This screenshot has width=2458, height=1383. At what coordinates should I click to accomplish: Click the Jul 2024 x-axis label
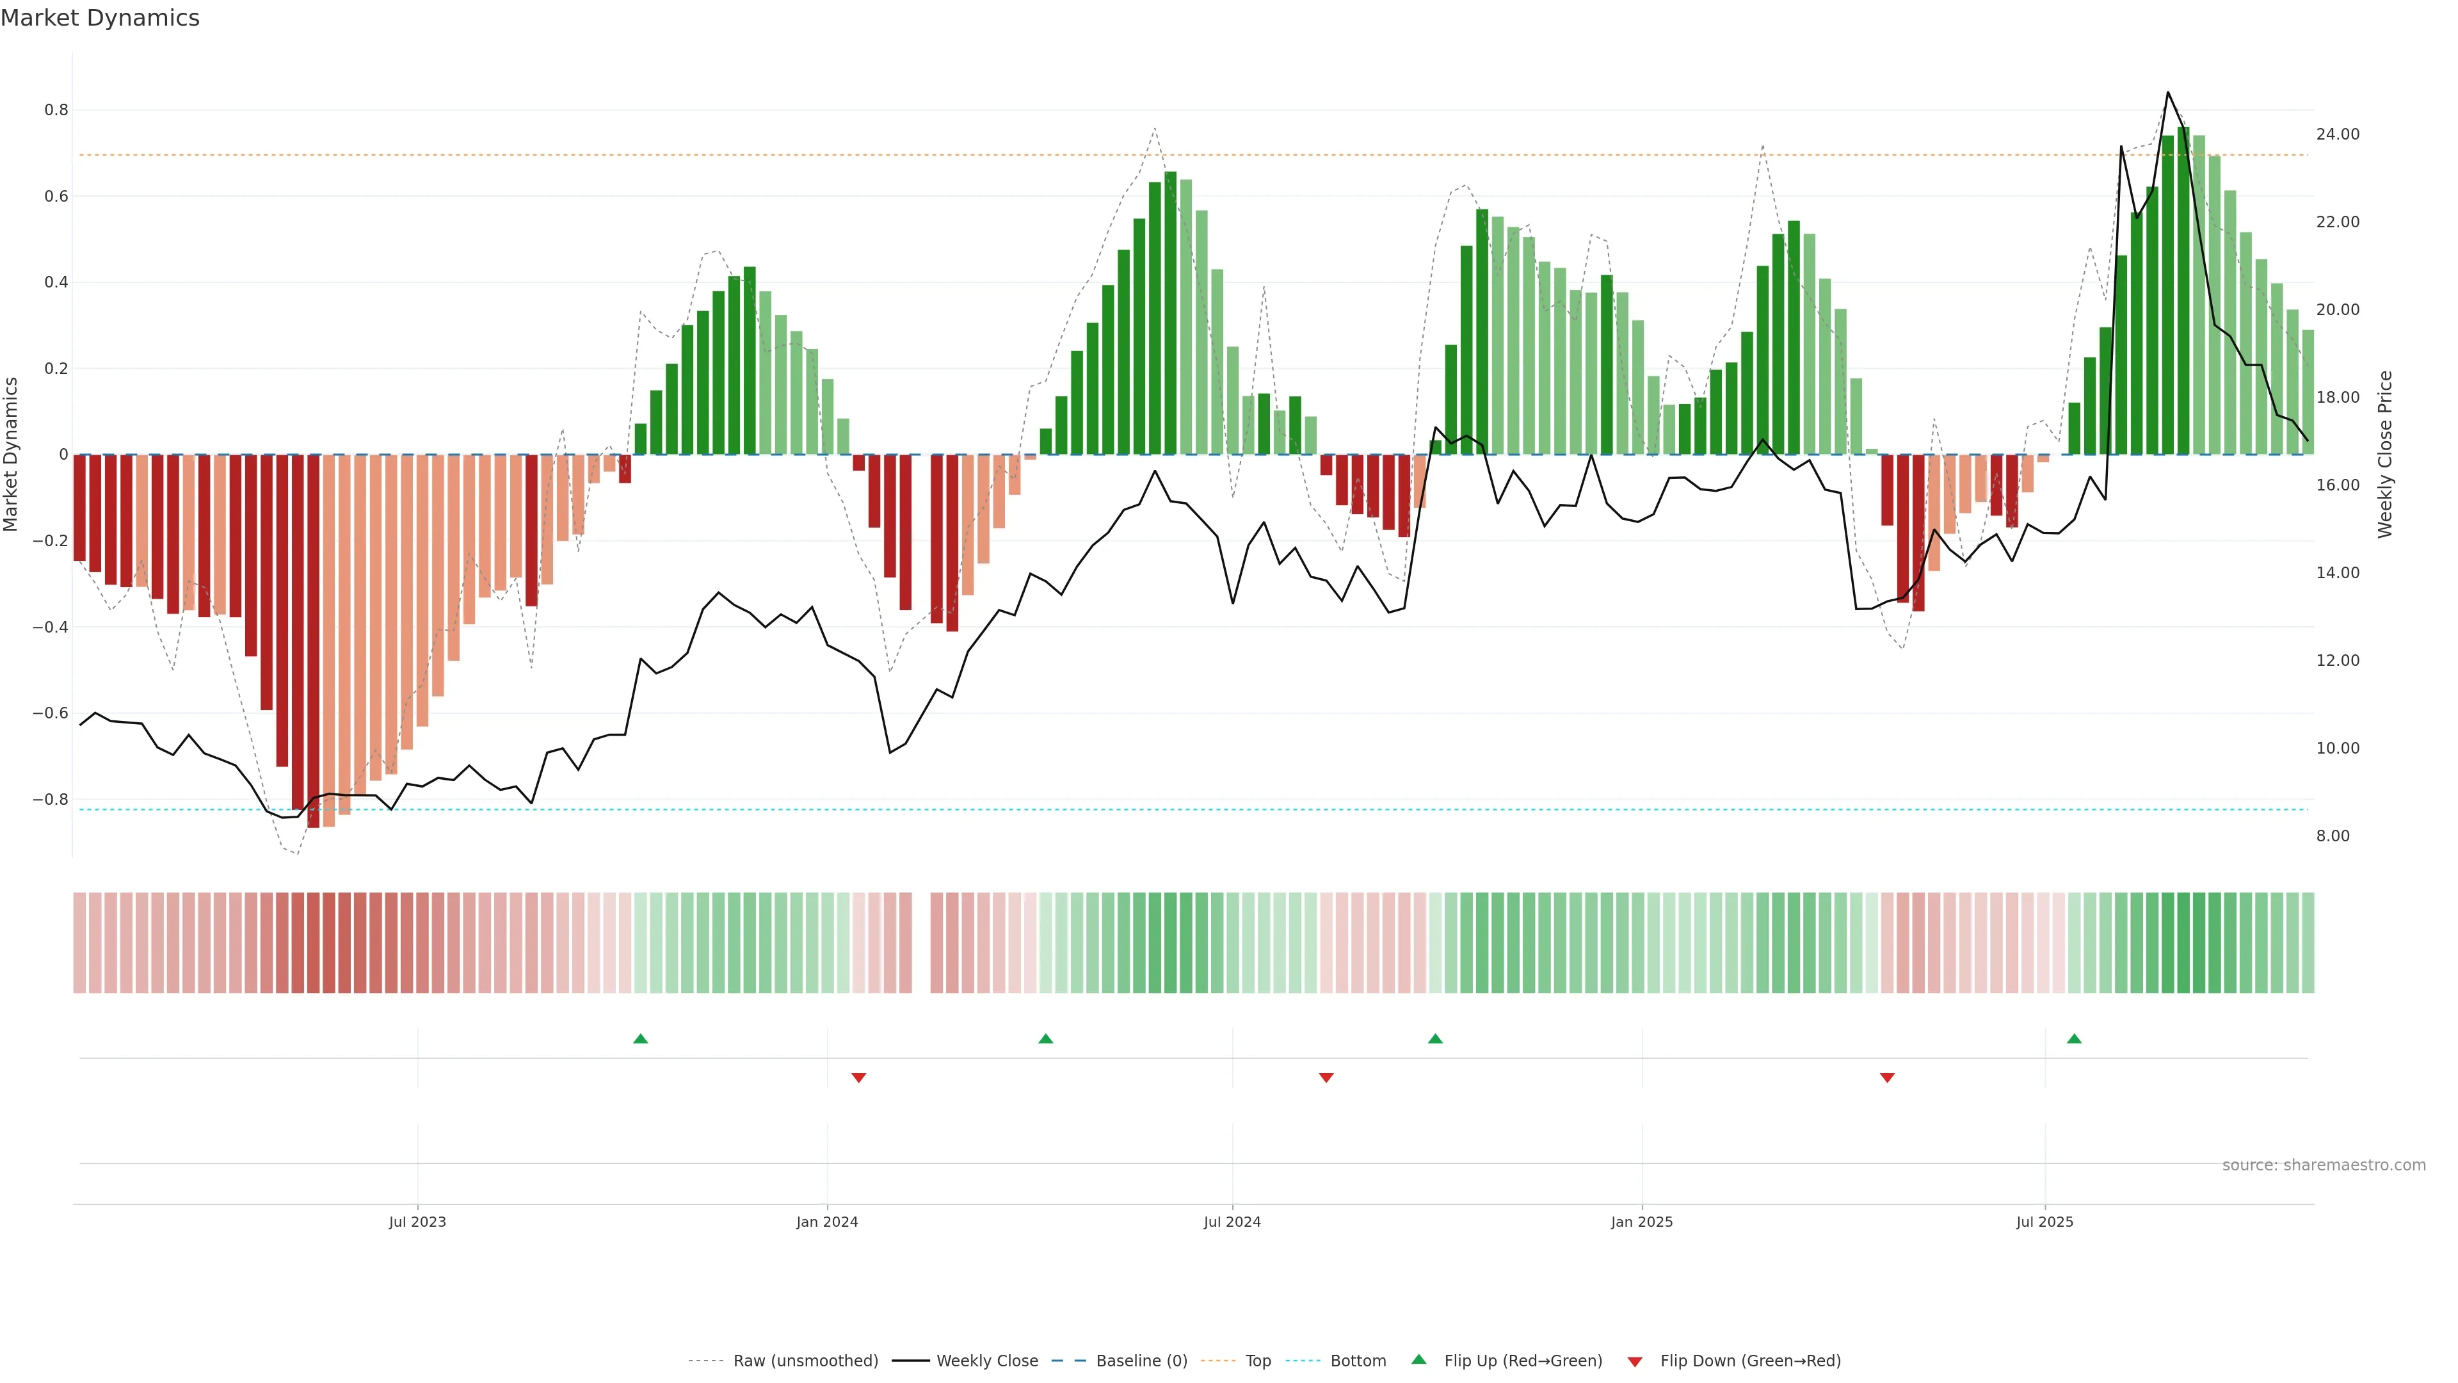1232,1222
